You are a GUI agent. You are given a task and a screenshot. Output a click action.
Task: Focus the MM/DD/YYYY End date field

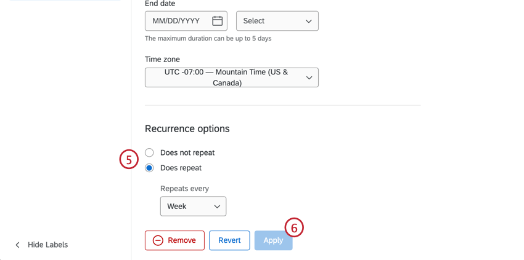click(x=186, y=21)
